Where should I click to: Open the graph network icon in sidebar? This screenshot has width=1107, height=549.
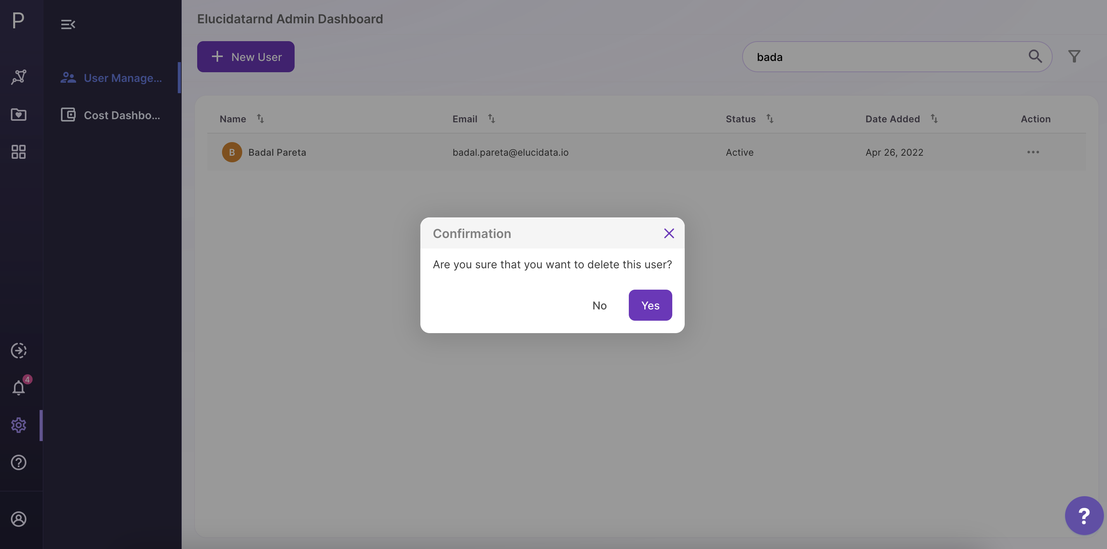19,77
